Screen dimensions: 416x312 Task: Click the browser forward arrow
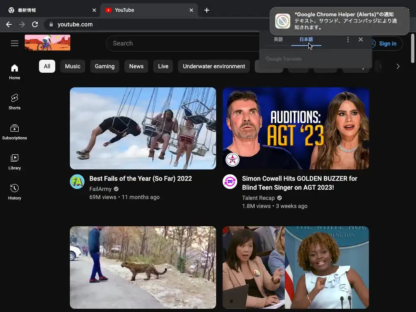tap(22, 24)
